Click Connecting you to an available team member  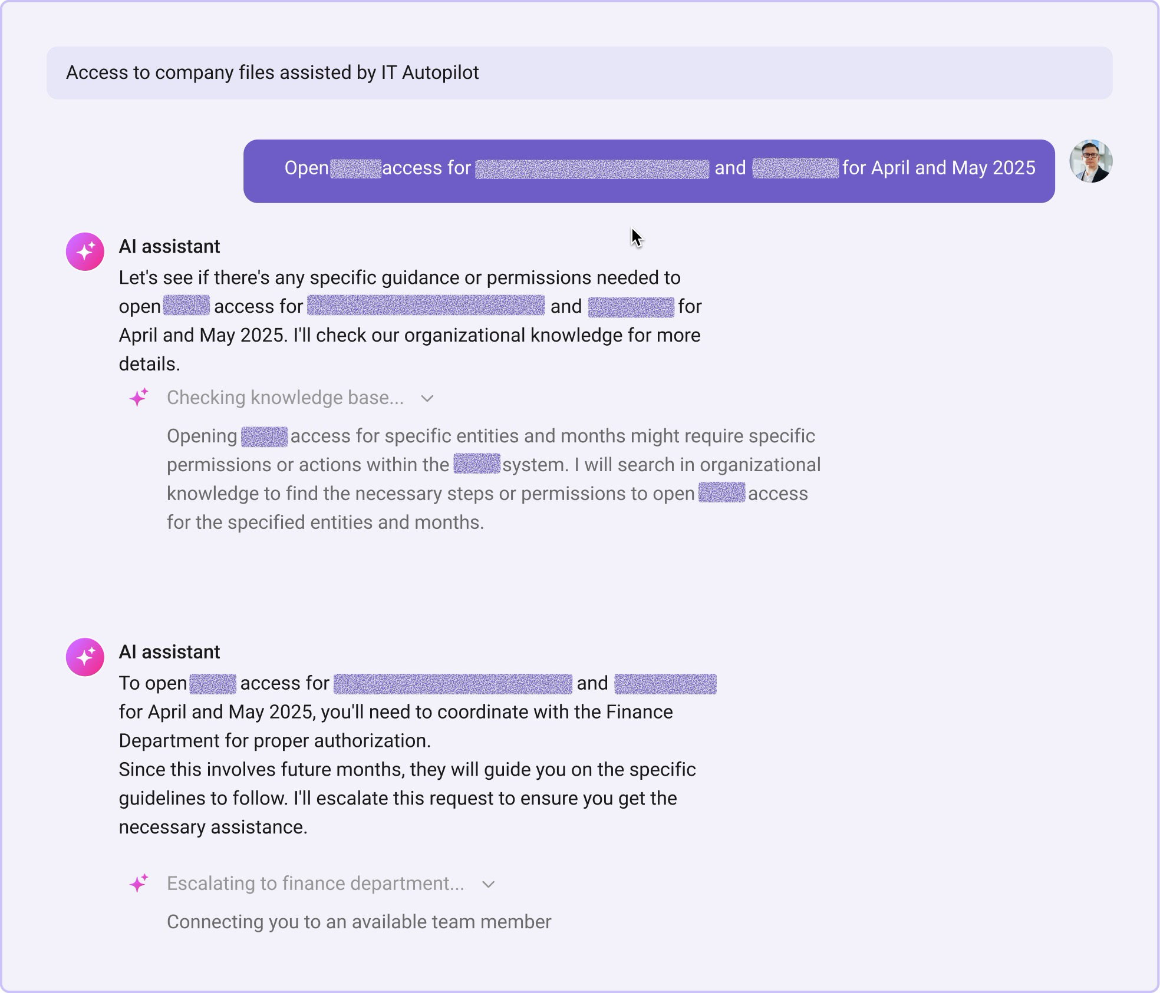click(359, 922)
